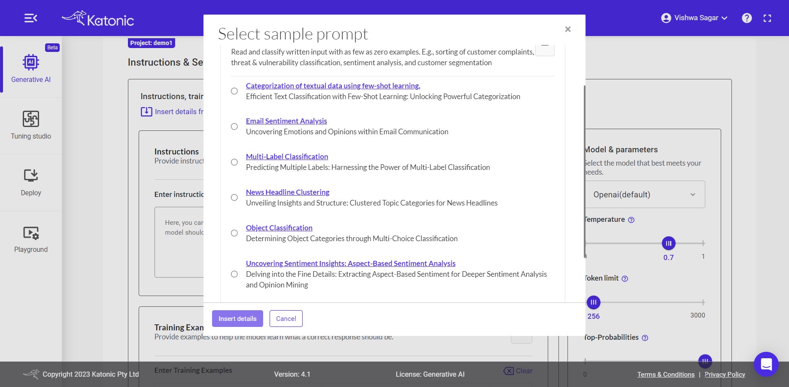Toggle fullscreen mode icon
Screen dimensions: 789x387
point(768,18)
